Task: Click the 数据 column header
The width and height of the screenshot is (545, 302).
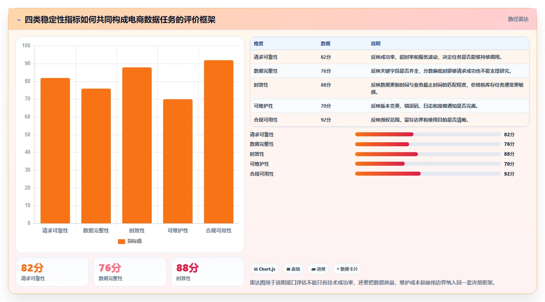Action: (x=326, y=44)
